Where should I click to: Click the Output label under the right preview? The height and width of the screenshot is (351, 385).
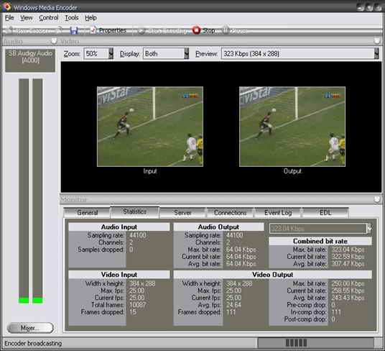click(x=292, y=171)
